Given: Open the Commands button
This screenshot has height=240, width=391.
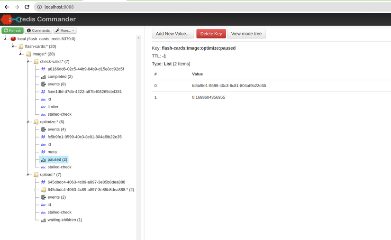Looking at the screenshot, I should click(x=38, y=30).
